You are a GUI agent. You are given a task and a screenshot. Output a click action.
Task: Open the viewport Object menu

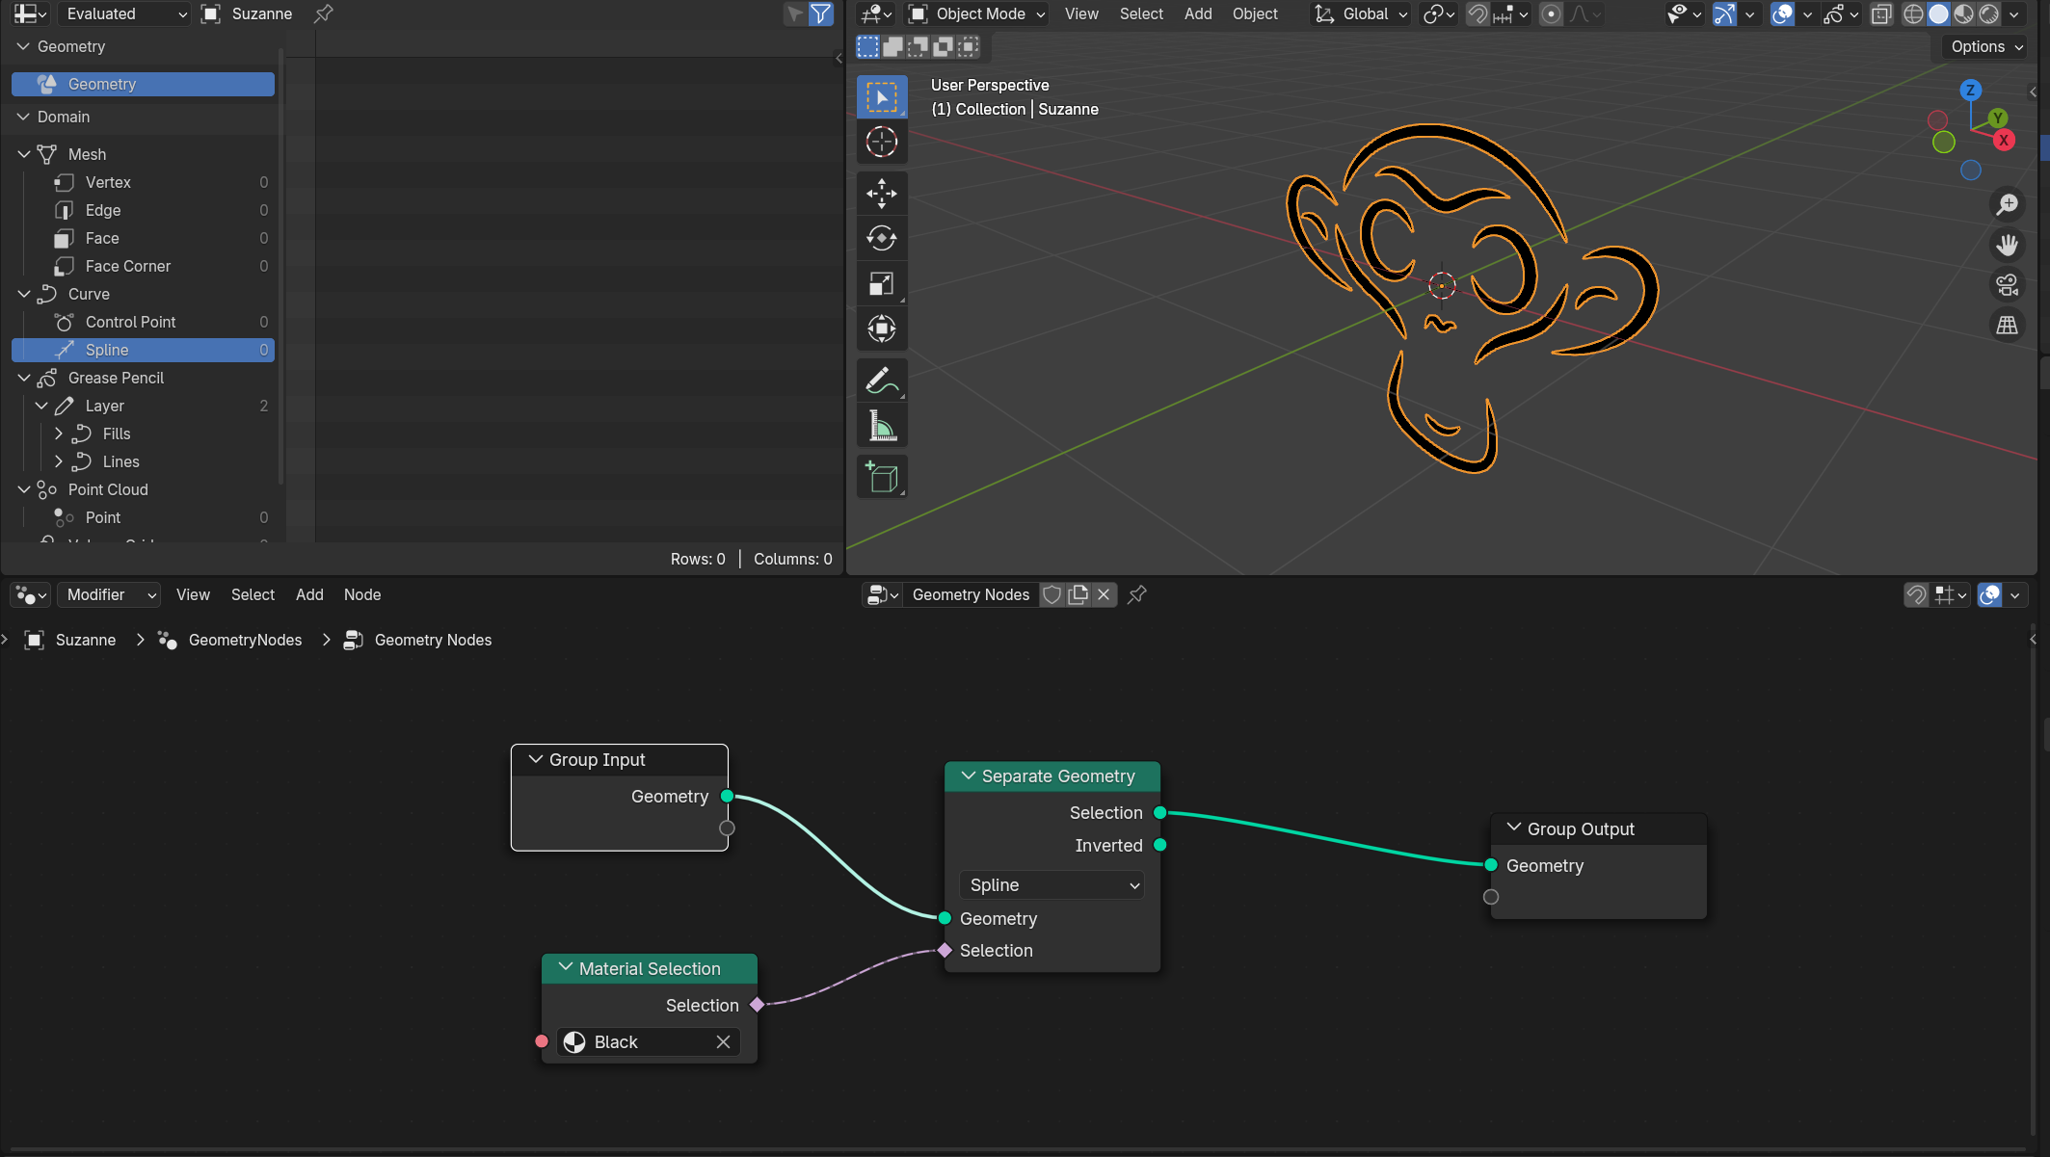click(x=1255, y=13)
